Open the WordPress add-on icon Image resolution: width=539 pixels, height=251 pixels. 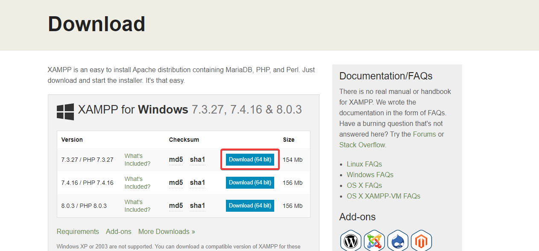click(351, 241)
